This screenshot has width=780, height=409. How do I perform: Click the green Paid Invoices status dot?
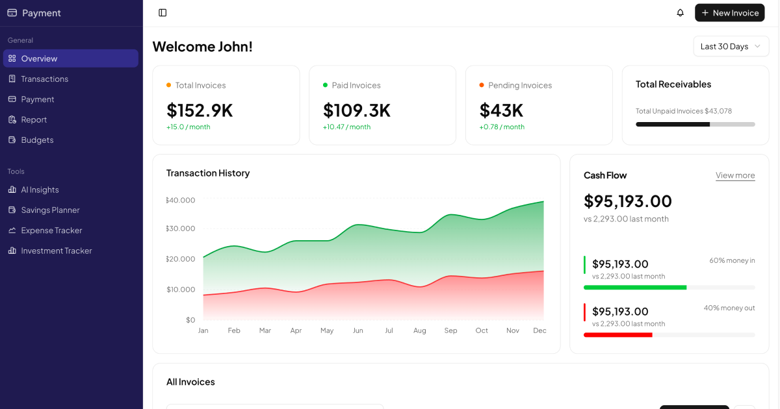point(323,85)
